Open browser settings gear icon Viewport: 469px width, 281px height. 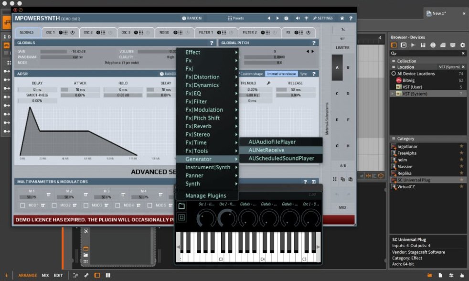coord(462,45)
